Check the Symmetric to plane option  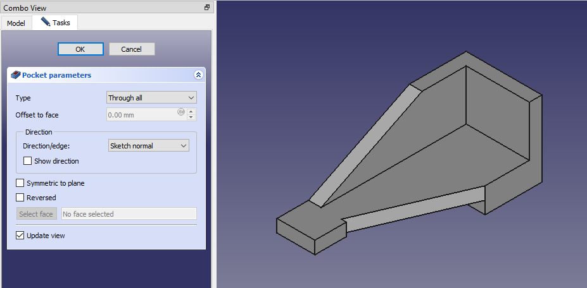(x=20, y=183)
